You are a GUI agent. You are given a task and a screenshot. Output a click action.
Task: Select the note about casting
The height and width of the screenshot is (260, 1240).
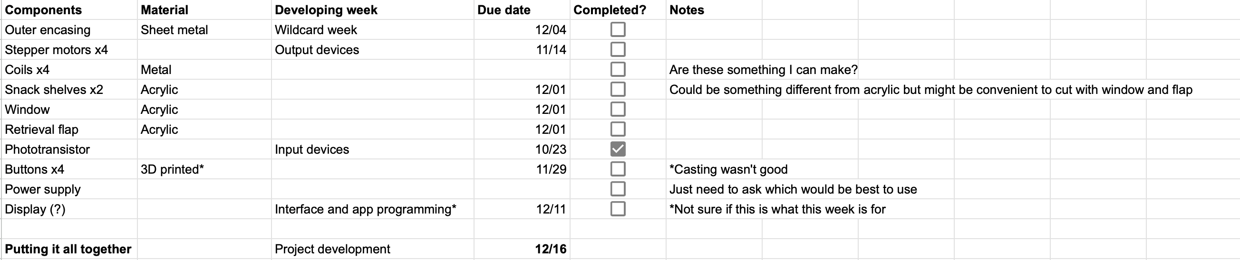click(x=728, y=169)
